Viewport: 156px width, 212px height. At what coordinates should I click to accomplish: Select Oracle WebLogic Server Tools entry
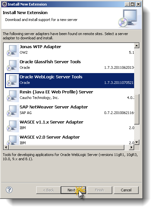tap(70, 81)
